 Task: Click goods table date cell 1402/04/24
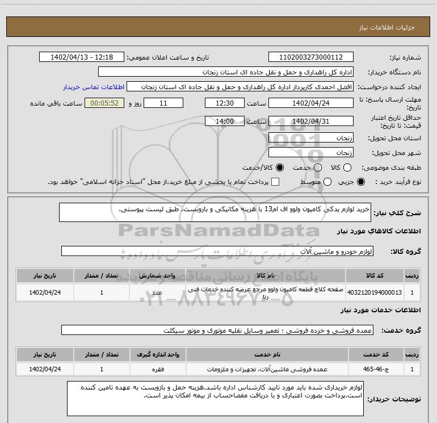tap(45, 292)
